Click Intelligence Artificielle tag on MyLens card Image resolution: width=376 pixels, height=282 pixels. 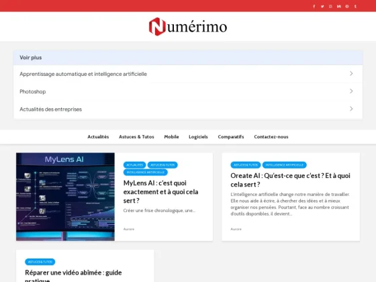tap(146, 172)
